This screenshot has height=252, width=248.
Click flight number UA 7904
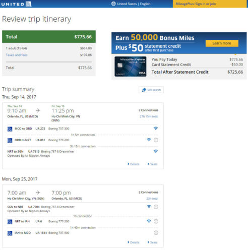(x=34, y=207)
